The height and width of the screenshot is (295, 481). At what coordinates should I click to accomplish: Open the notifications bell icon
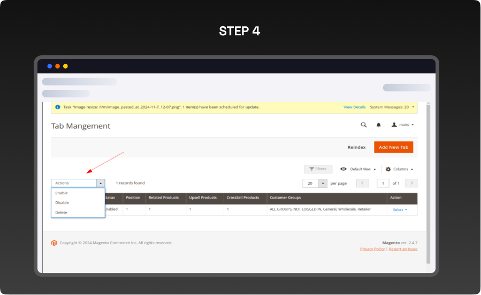pyautogui.click(x=378, y=125)
